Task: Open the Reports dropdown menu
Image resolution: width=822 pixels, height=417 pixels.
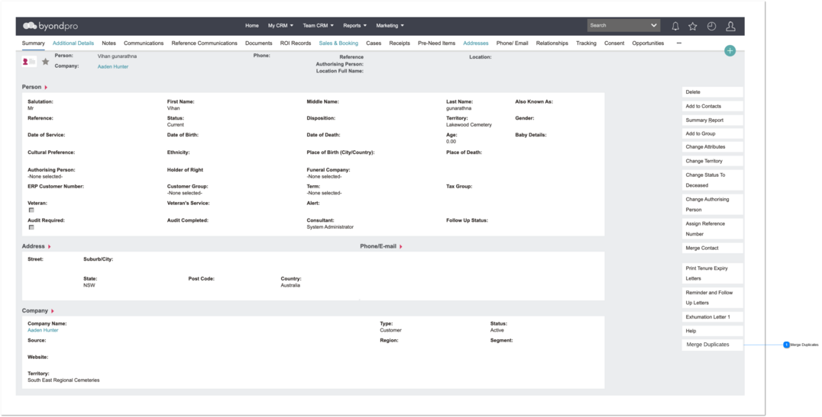Action: (355, 26)
